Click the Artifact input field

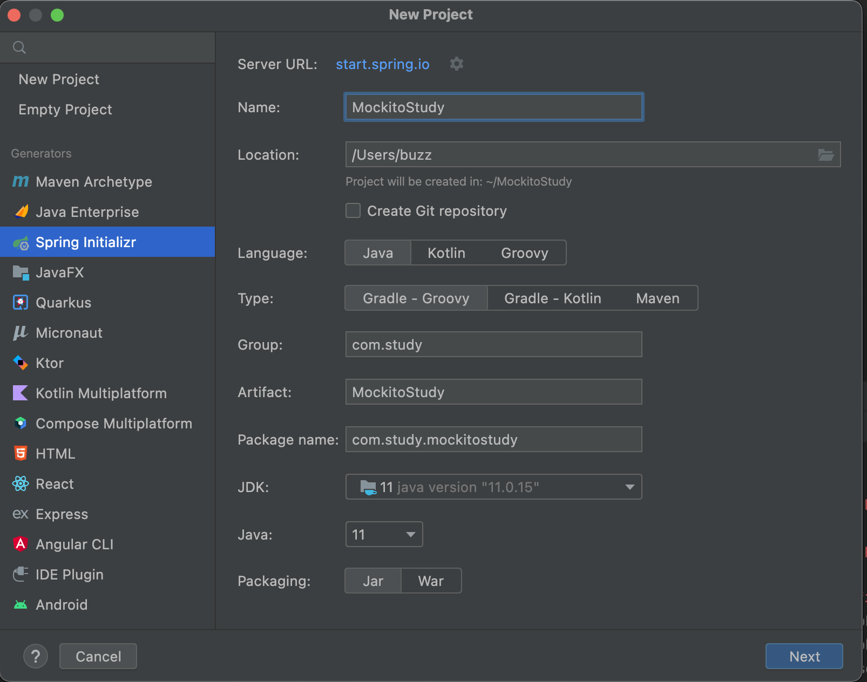pos(493,392)
